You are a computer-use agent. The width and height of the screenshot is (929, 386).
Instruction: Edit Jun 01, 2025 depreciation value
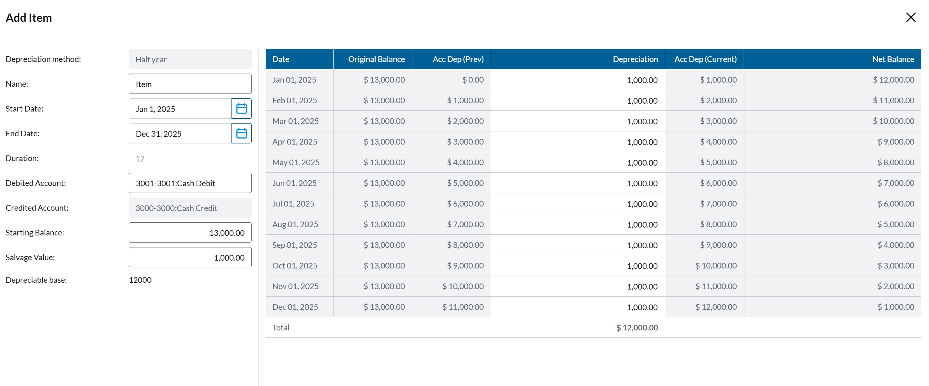[578, 183]
